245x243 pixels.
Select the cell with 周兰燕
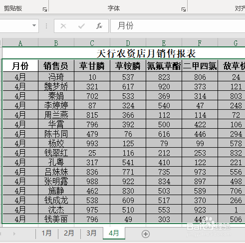(56, 115)
